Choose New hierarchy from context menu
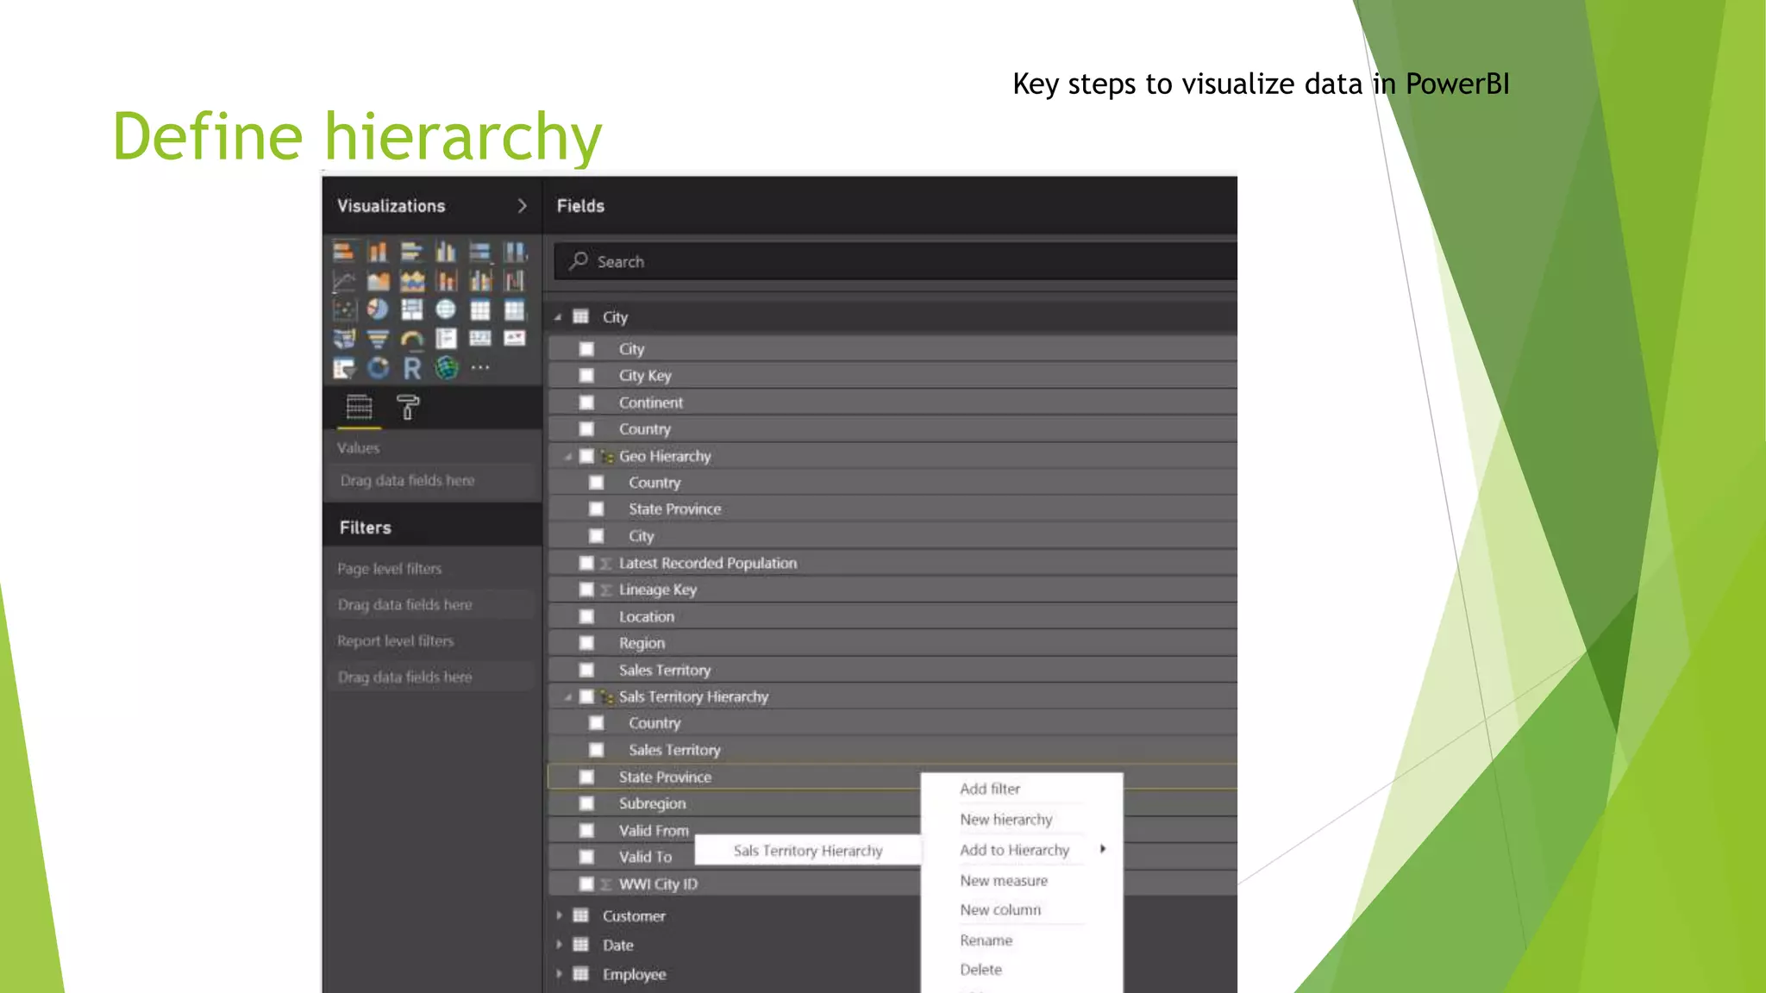1766x993 pixels. point(1006,820)
